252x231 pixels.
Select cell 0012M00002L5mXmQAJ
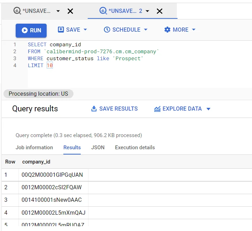pyautogui.click(x=54, y=213)
